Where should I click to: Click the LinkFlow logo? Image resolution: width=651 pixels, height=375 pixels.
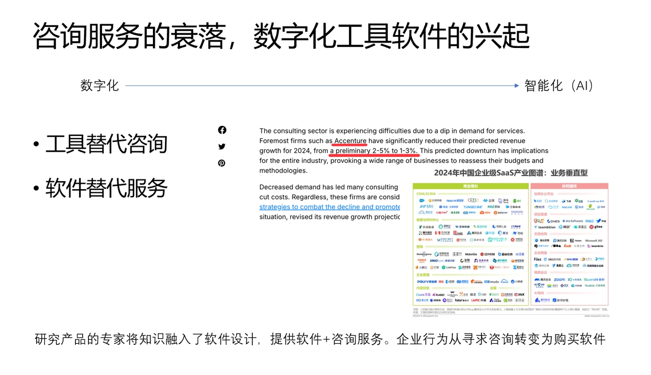coord(449,267)
